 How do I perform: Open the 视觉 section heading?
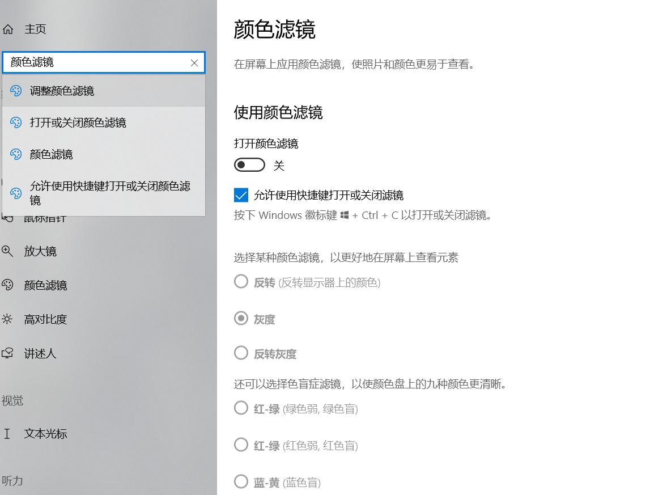coord(12,401)
